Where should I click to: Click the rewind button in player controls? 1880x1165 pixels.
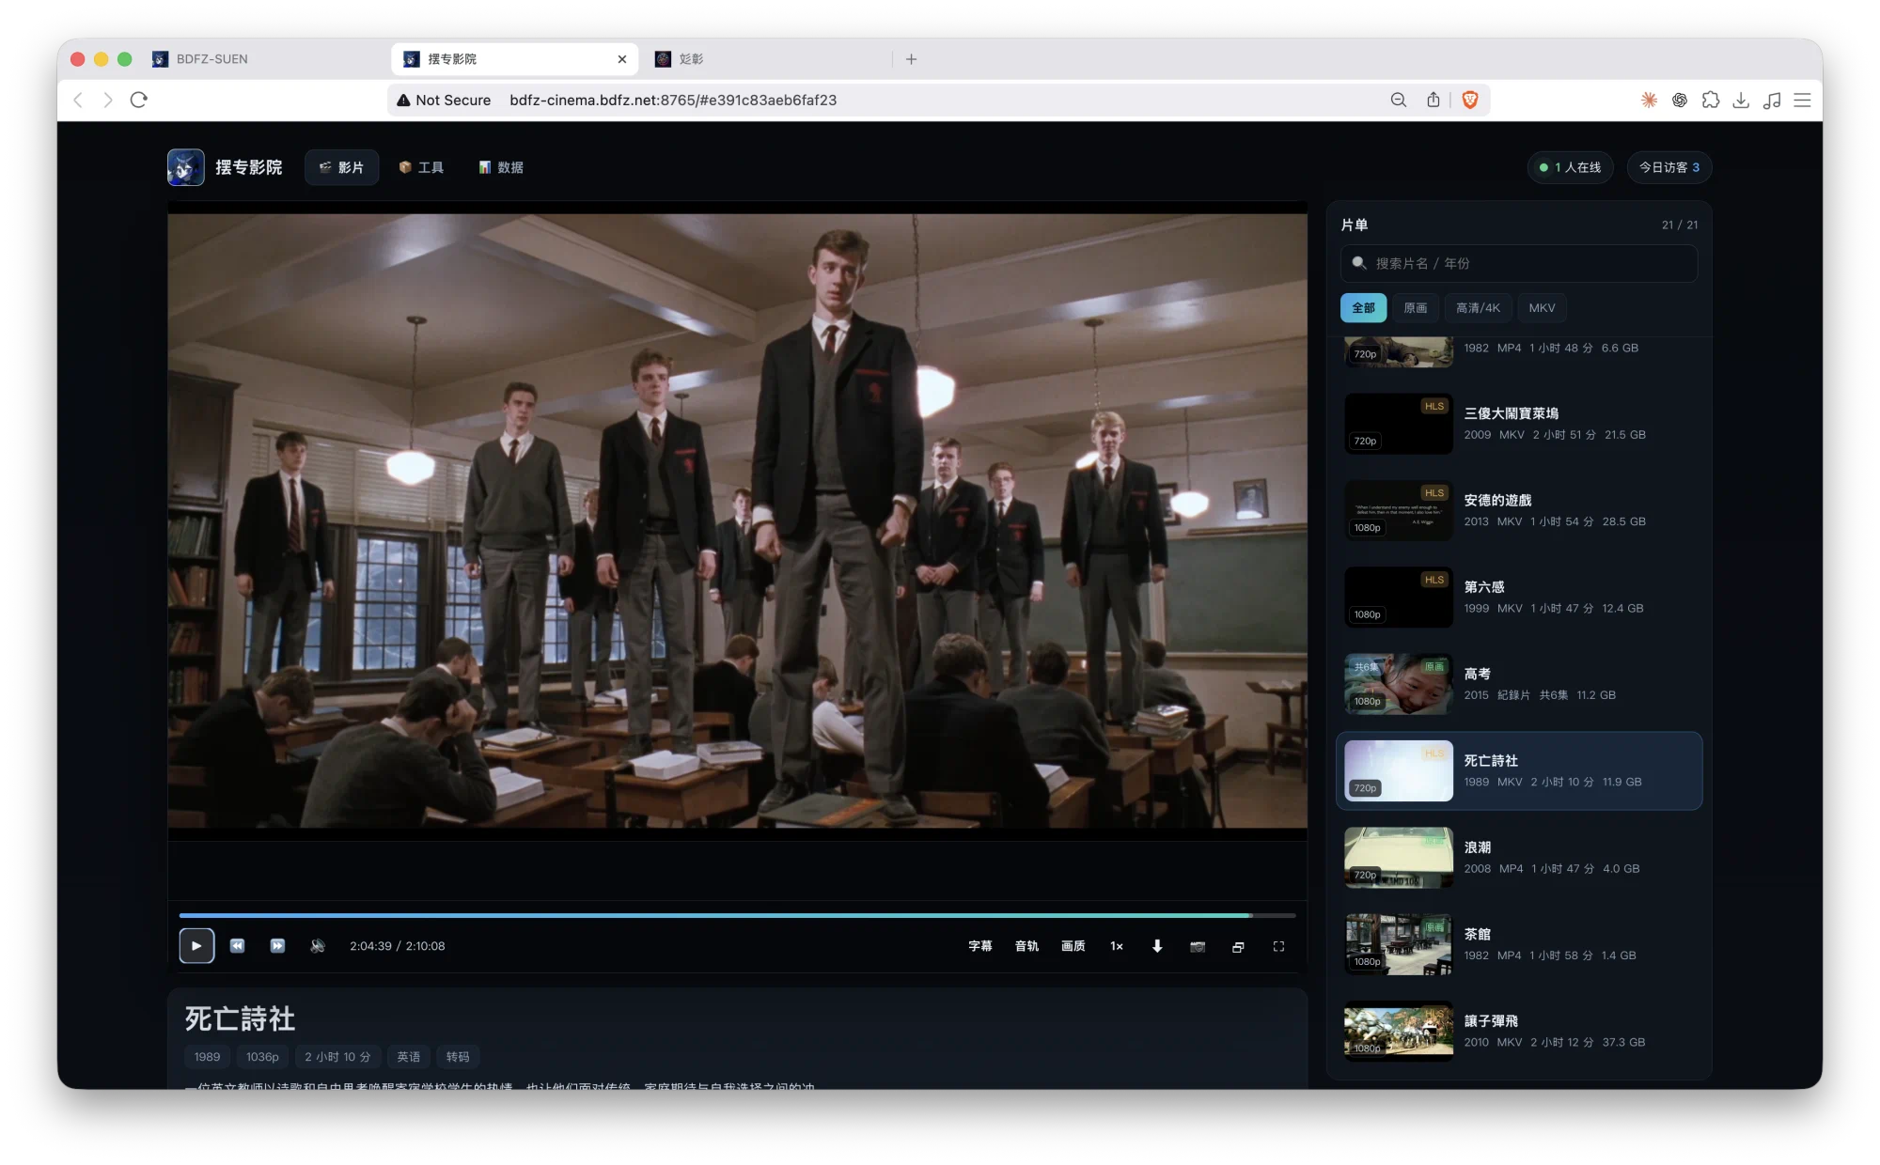point(238,946)
